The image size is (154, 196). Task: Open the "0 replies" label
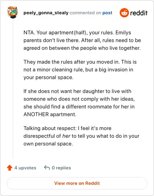(x=61, y=168)
